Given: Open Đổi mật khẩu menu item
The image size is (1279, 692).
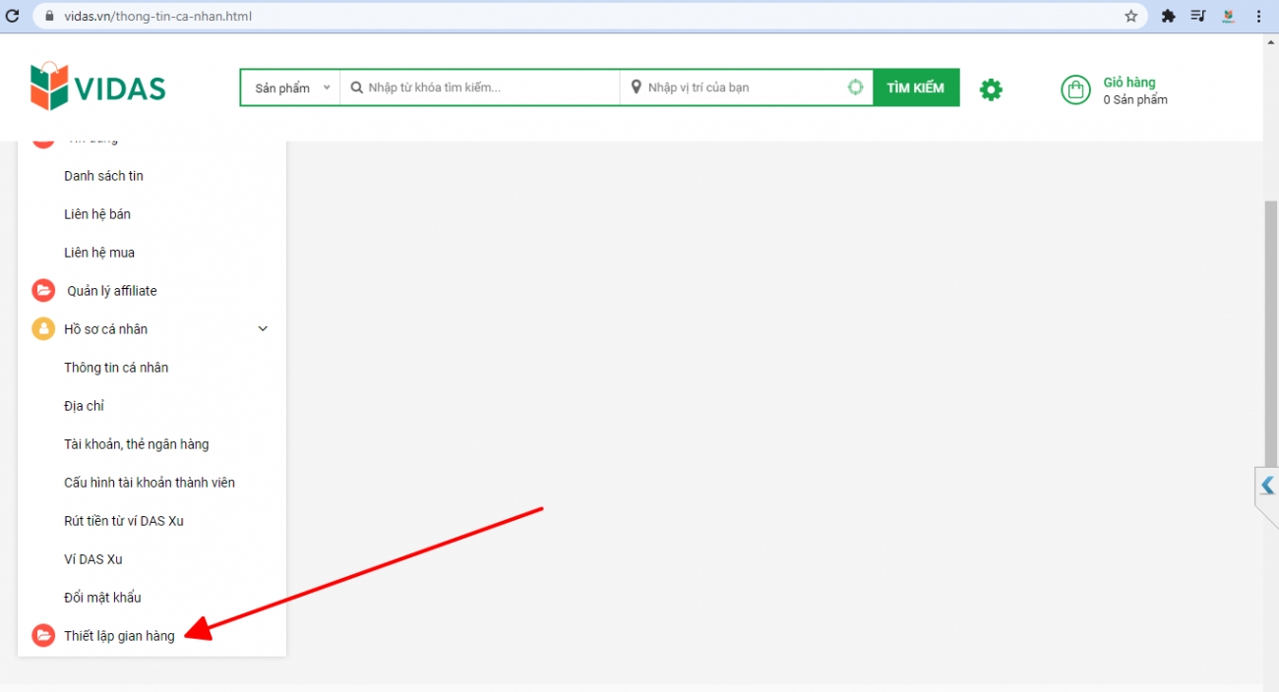Looking at the screenshot, I should 102,598.
